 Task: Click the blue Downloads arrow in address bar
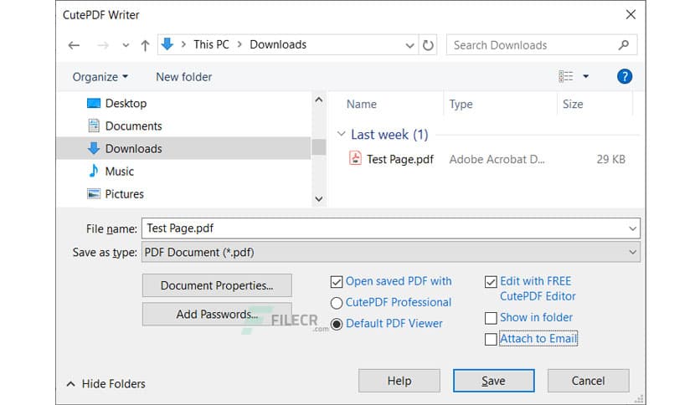point(167,44)
